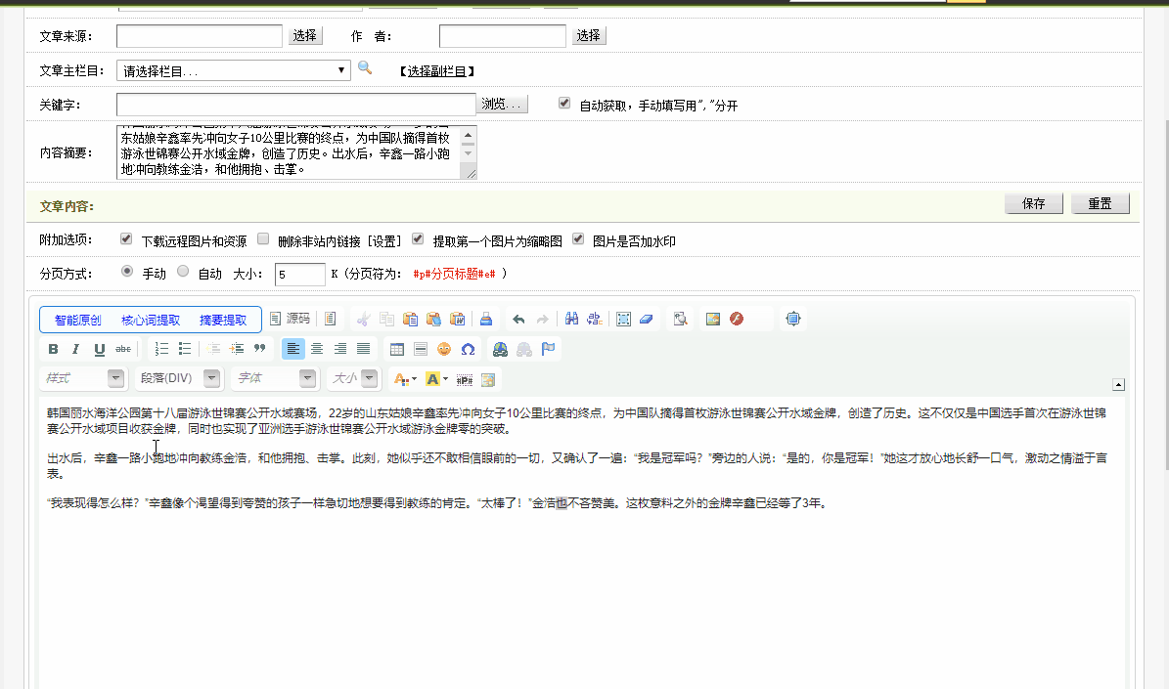Increase indent of paragraph
The height and width of the screenshot is (689, 1169).
click(237, 349)
